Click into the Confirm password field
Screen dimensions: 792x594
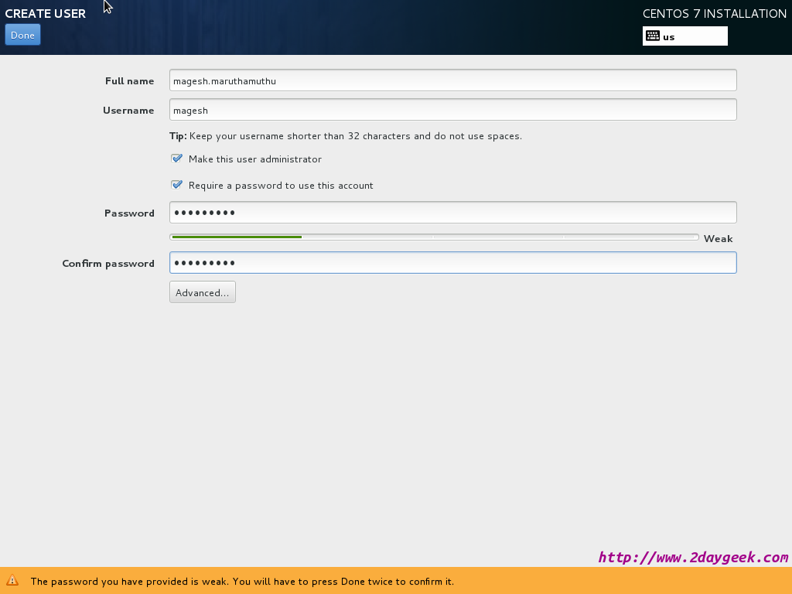click(453, 263)
